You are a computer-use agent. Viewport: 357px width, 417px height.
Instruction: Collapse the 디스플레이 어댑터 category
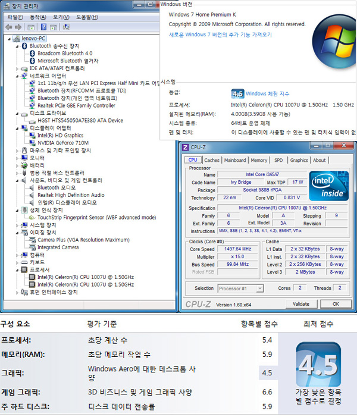(x=17, y=128)
